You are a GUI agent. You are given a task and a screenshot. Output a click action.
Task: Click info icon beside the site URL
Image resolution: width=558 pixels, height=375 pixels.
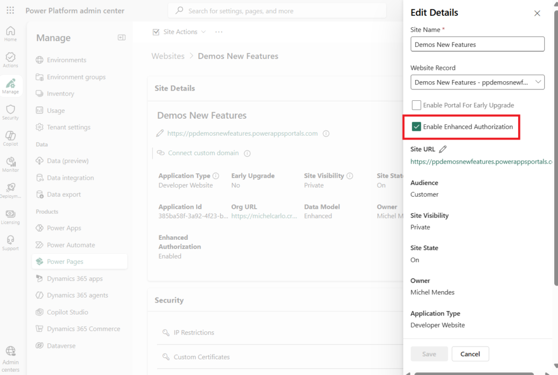(x=326, y=134)
